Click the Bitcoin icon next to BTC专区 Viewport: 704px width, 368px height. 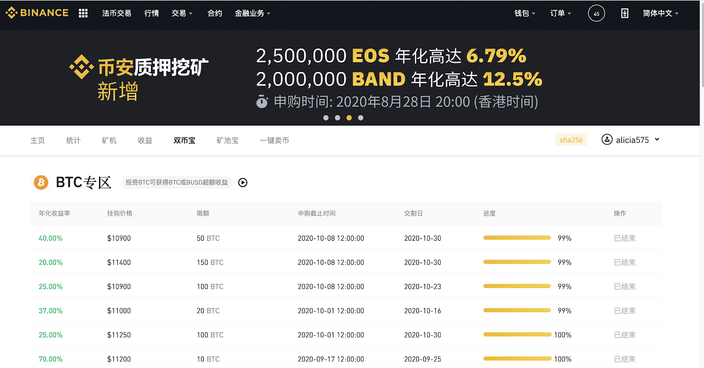pyautogui.click(x=41, y=182)
